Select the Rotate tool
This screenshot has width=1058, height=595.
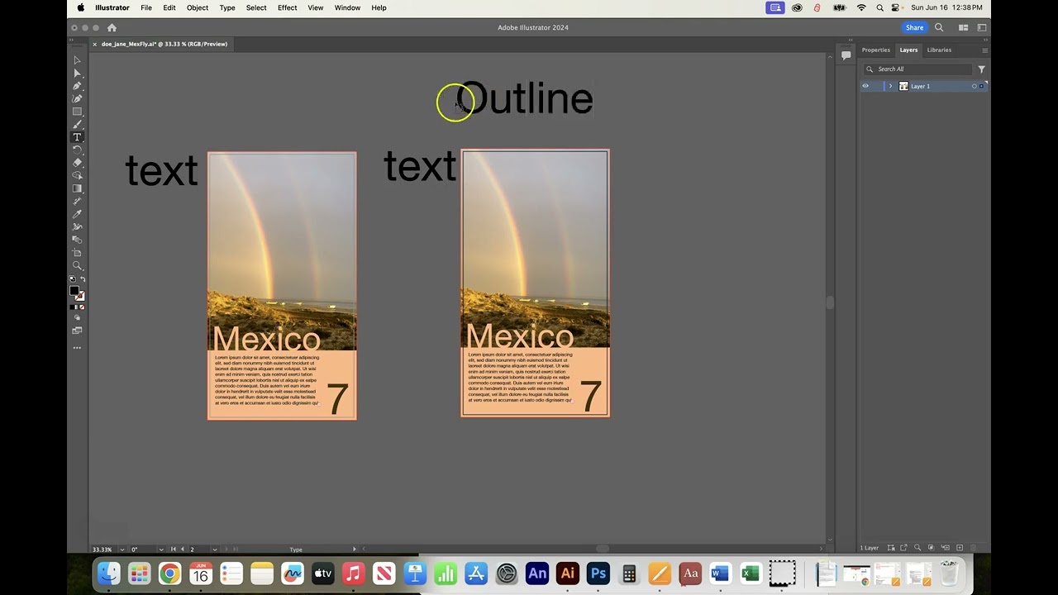point(77,150)
